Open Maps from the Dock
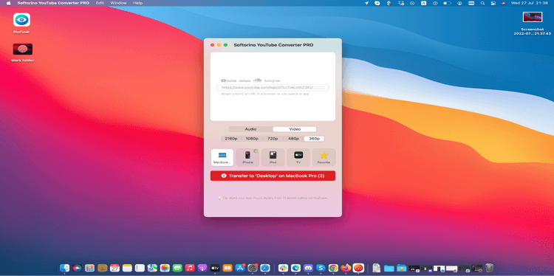This screenshot has height=276, width=554. click(152, 268)
